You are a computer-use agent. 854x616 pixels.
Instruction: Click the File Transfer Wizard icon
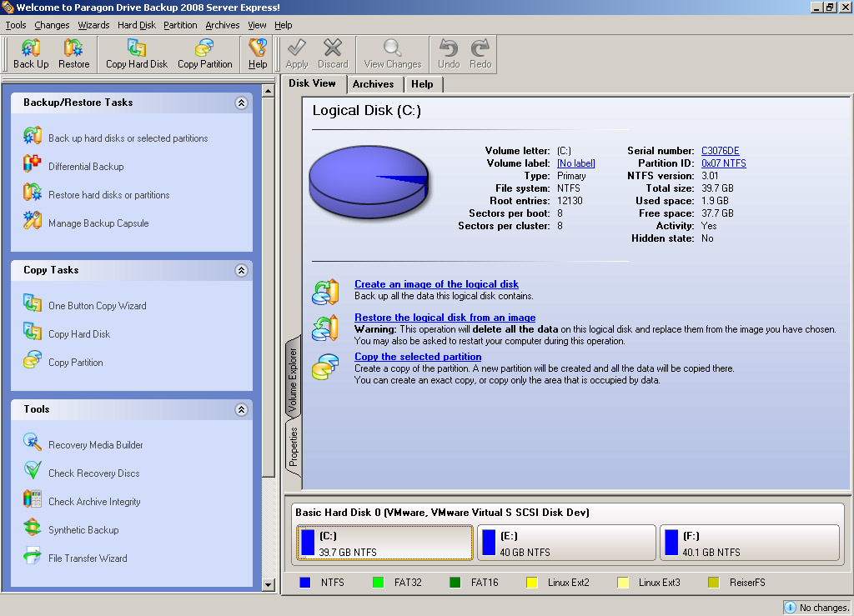pos(33,556)
